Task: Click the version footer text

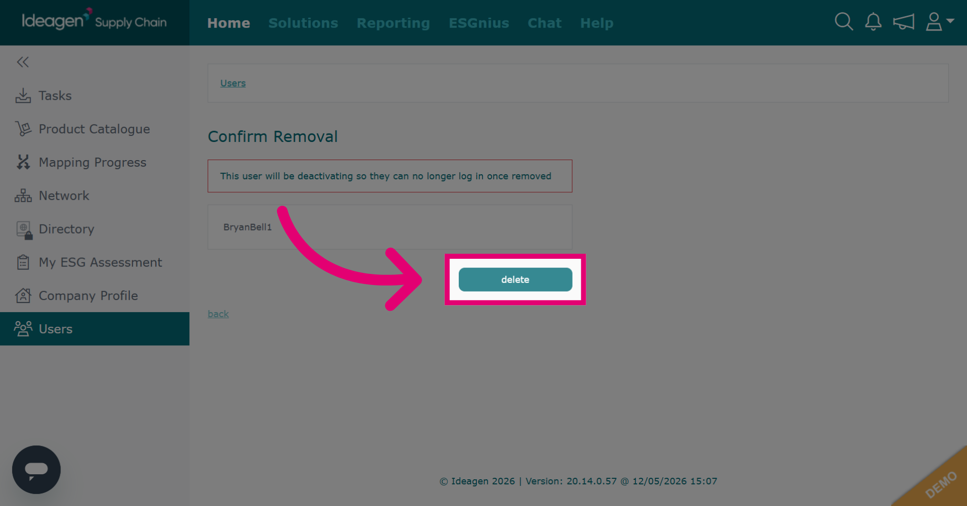Action: tap(578, 481)
